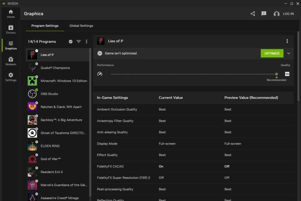
Task: Click LOG IN in the top right
Action: pos(288,14)
